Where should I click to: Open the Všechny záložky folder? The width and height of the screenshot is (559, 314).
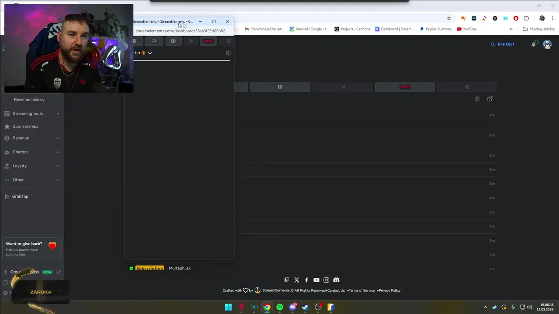[x=538, y=29]
